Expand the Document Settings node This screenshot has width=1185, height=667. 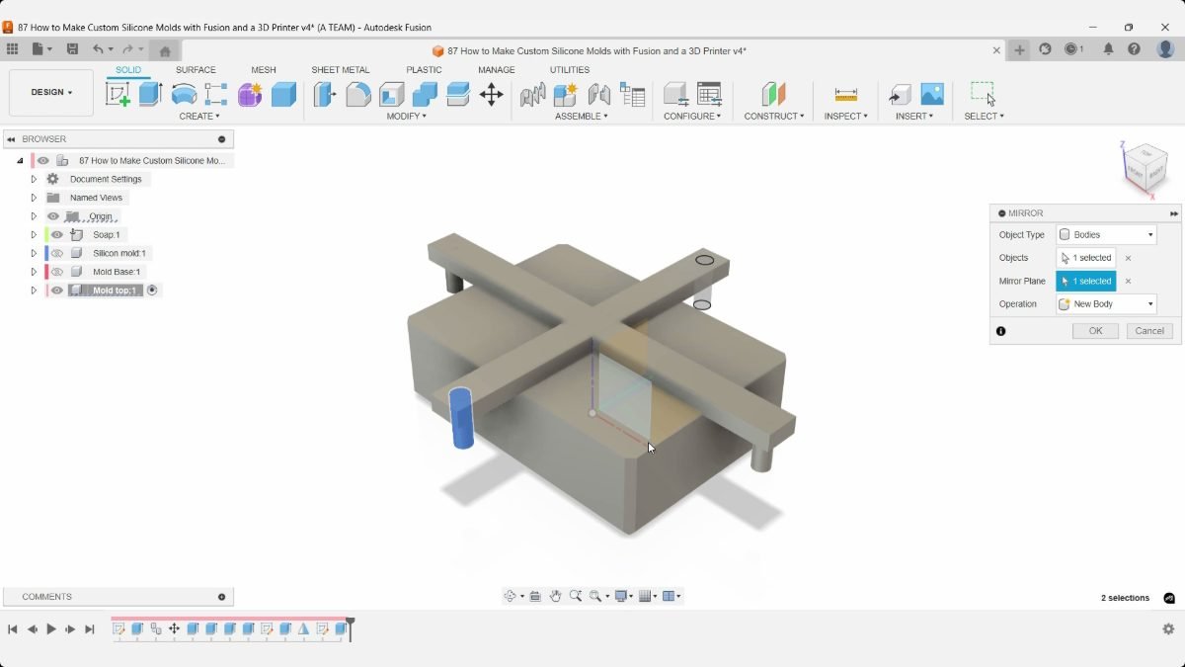click(34, 179)
